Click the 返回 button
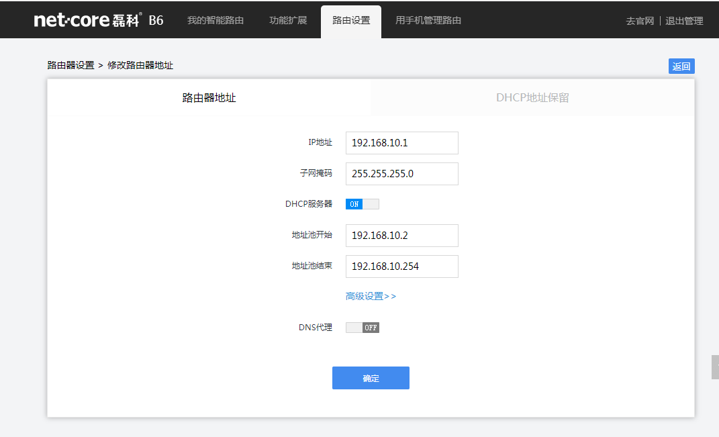The height and width of the screenshot is (437, 719). (681, 66)
